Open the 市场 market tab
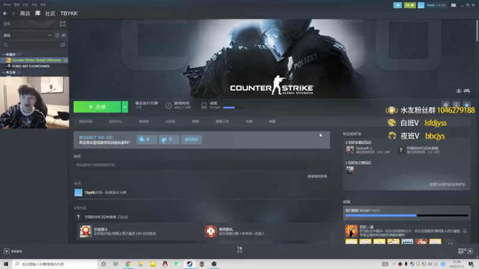This screenshot has height=269, width=479. click(249, 121)
